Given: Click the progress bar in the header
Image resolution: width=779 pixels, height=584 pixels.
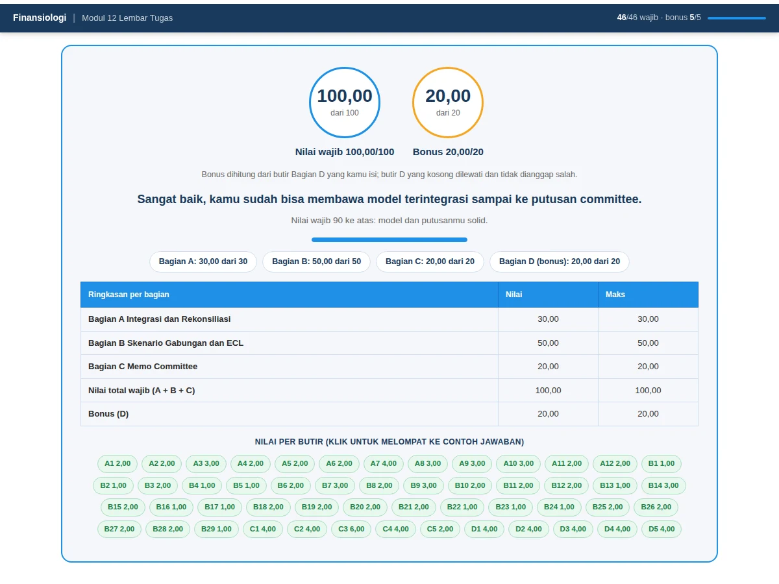Looking at the screenshot, I should (x=737, y=18).
